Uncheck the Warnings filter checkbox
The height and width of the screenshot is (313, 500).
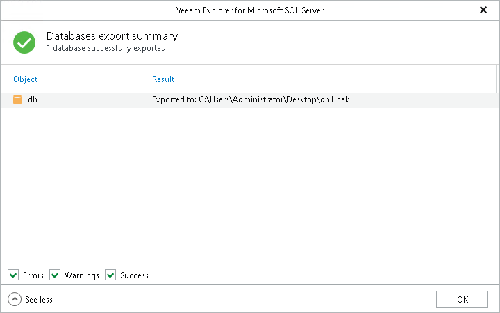click(56, 275)
